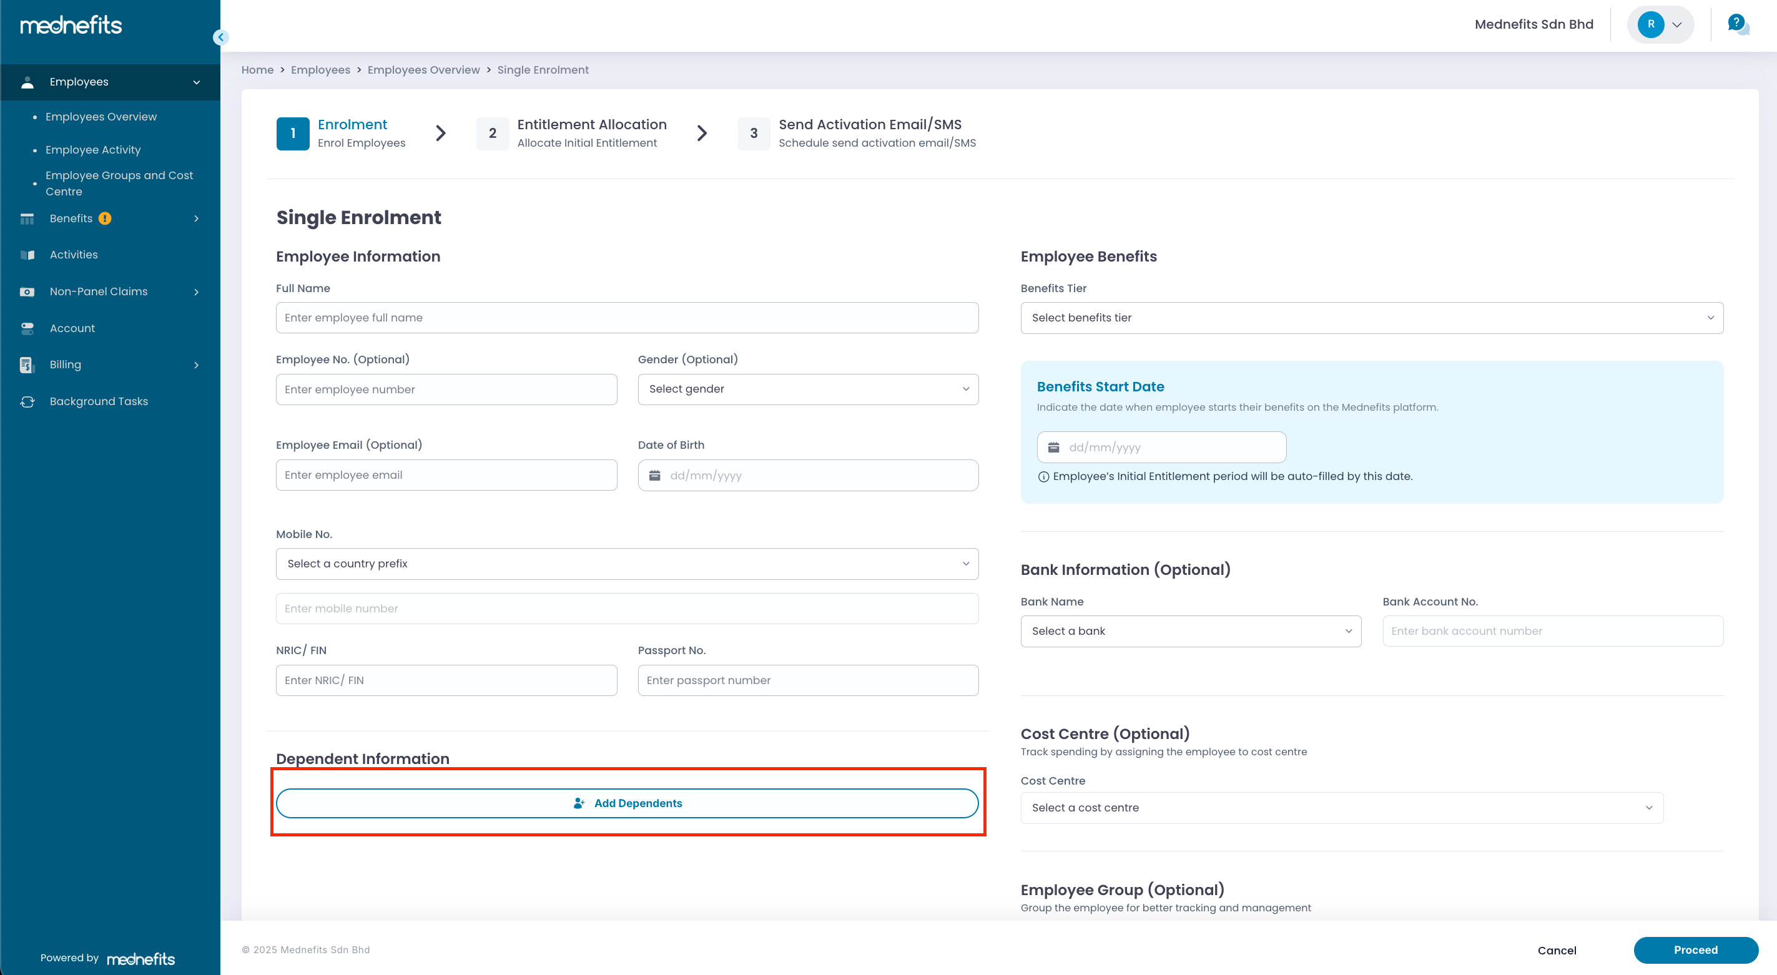Open Employees Overview in sidebar
This screenshot has width=1777, height=975.
click(101, 117)
